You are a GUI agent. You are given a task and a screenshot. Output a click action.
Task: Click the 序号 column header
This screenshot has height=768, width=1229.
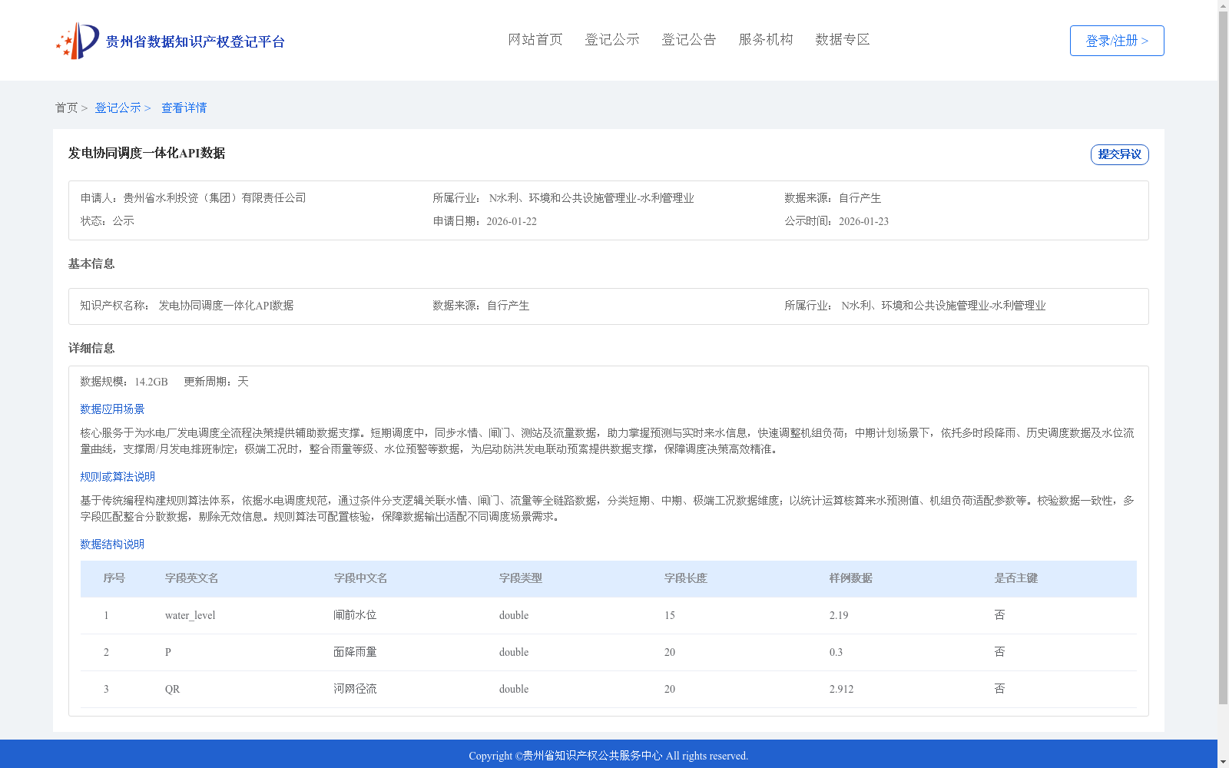(x=114, y=578)
